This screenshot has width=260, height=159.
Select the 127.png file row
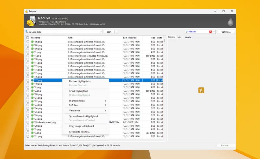coord(94,119)
